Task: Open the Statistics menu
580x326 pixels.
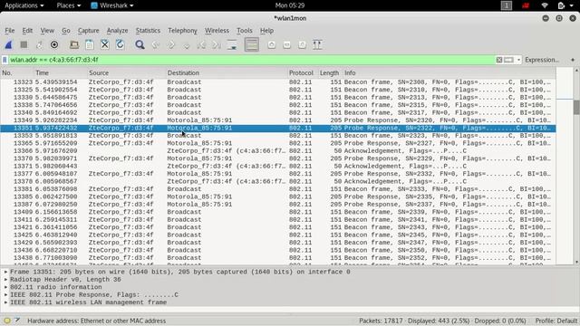Action: click(148, 31)
